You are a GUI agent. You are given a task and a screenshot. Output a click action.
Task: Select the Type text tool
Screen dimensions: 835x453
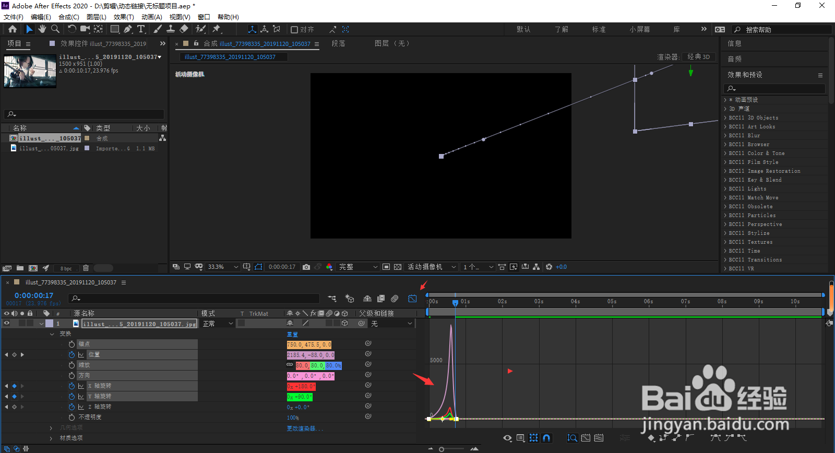141,29
